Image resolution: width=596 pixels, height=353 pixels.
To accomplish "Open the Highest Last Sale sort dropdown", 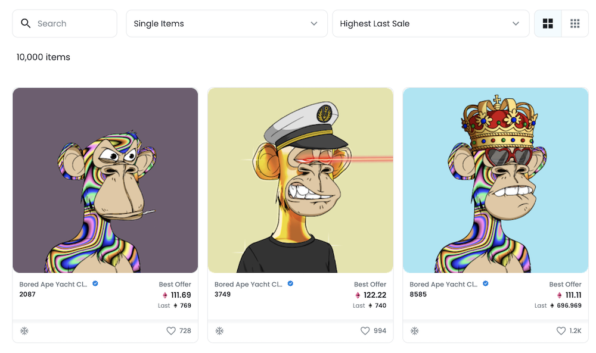I will 431,24.
